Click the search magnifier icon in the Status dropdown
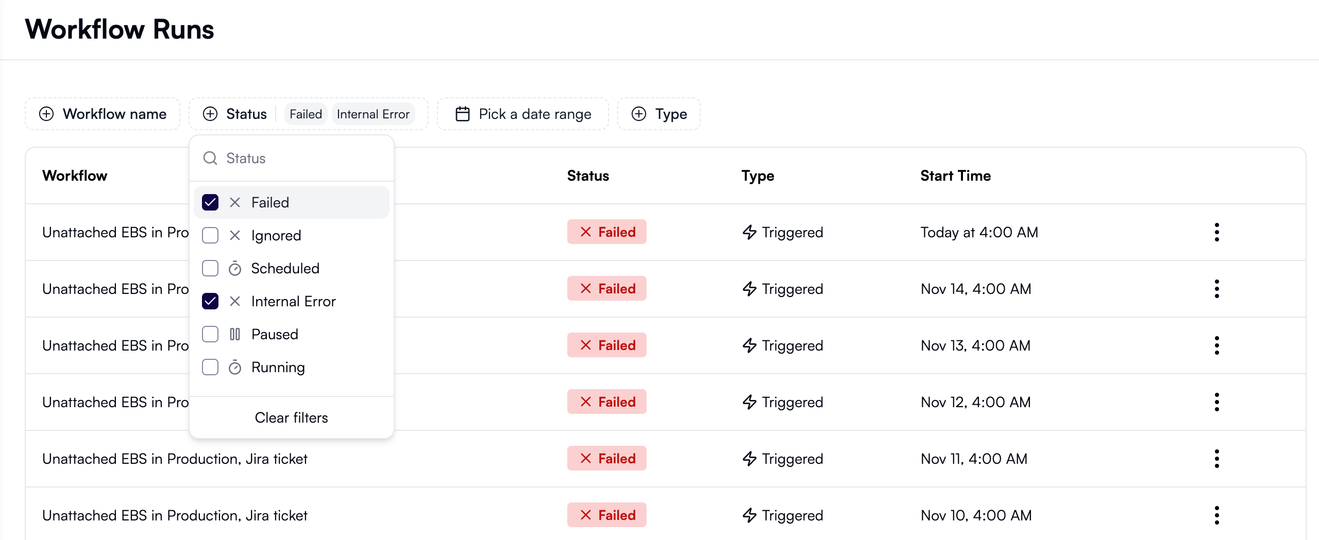The image size is (1319, 540). pos(210,158)
